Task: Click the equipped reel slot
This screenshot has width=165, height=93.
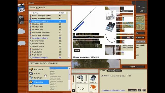Action: point(81,79)
